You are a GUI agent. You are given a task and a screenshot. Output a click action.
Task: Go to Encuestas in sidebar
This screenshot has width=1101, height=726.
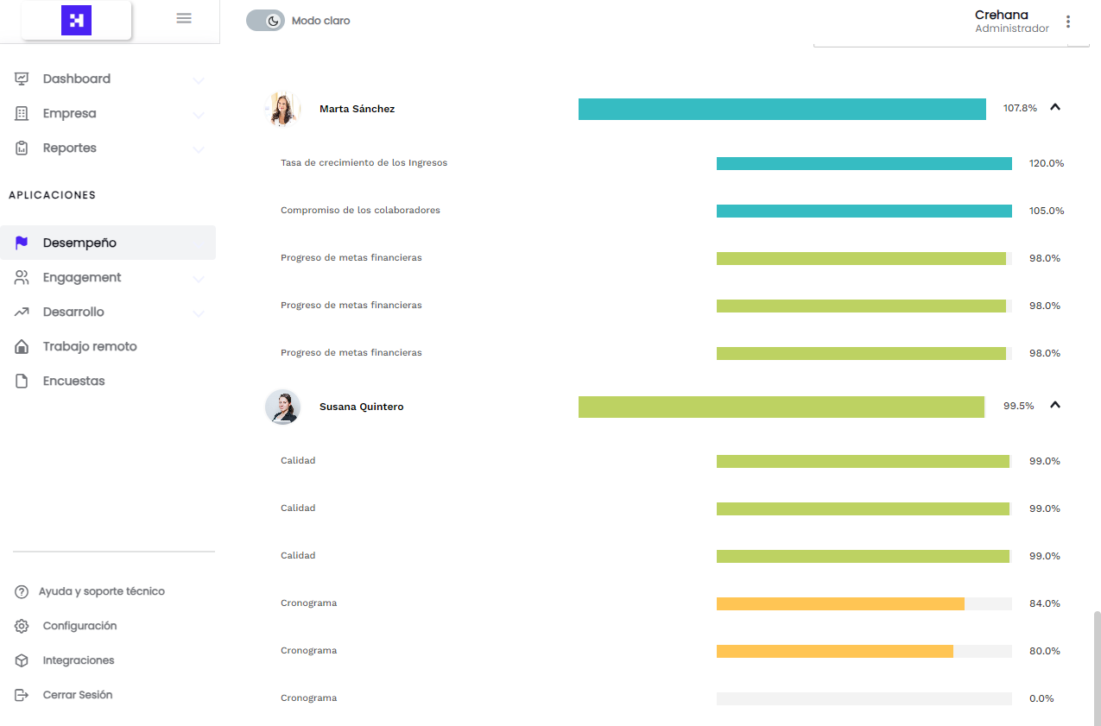73,381
